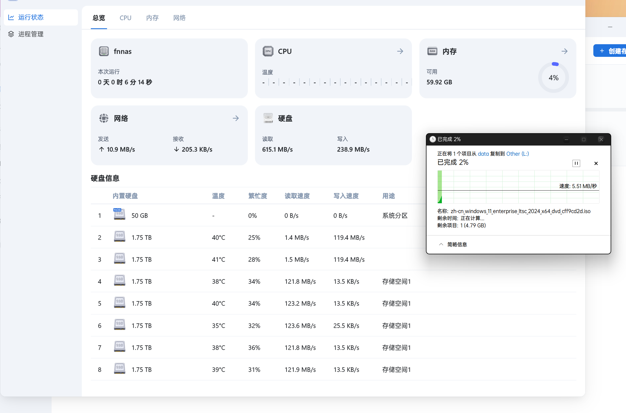The height and width of the screenshot is (413, 626).
Task: Pause the file copy operation
Action: pos(576,163)
